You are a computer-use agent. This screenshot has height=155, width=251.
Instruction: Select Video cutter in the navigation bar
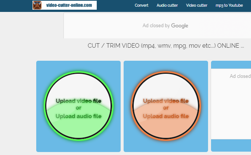pyautogui.click(x=196, y=5)
